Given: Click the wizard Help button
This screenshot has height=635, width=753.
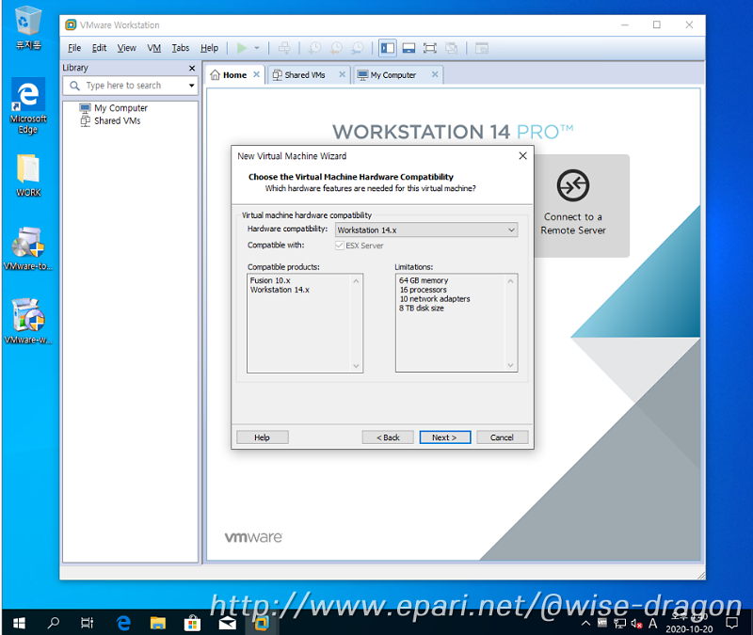Looking at the screenshot, I should tap(263, 437).
